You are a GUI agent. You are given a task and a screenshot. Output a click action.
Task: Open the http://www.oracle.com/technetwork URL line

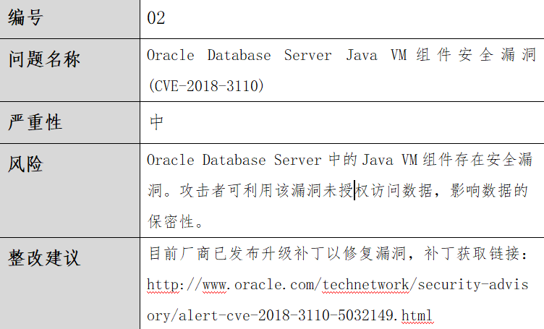coord(338,285)
